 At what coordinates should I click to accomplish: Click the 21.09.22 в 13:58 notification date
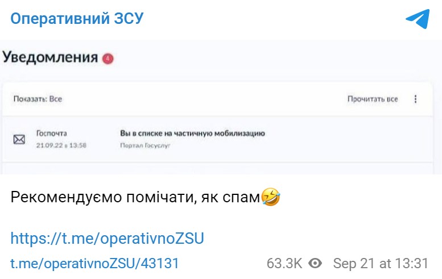click(61, 146)
